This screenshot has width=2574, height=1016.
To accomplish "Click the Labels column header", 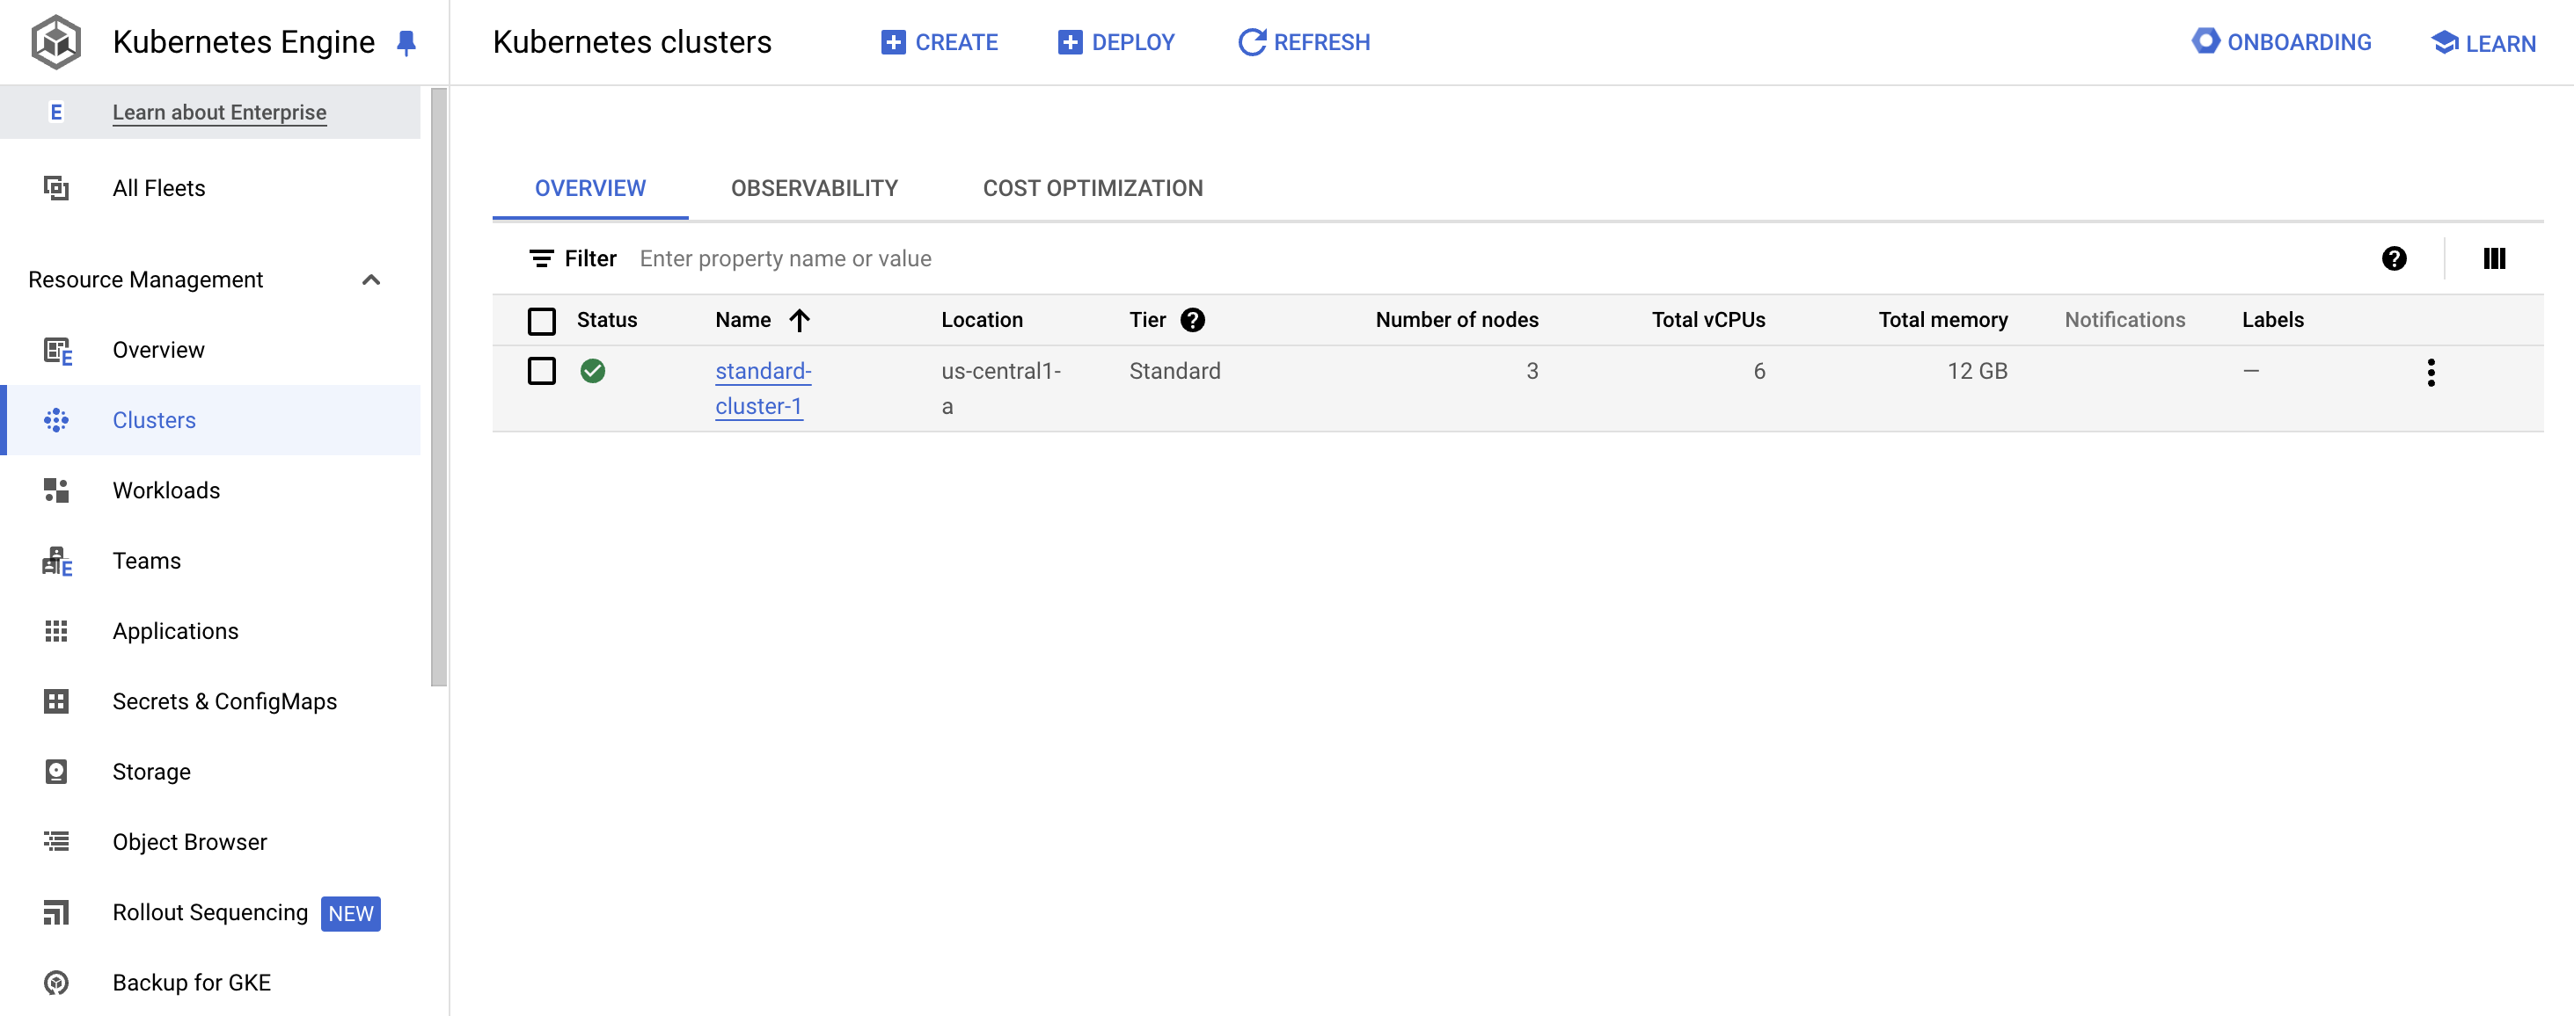I will click(2272, 319).
